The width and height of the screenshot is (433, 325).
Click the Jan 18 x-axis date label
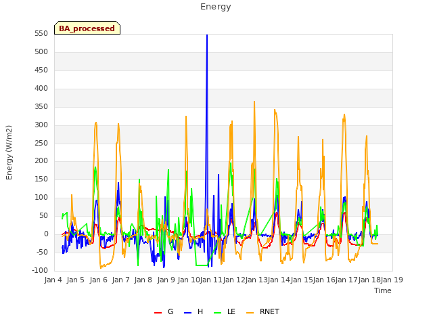point(369,280)
